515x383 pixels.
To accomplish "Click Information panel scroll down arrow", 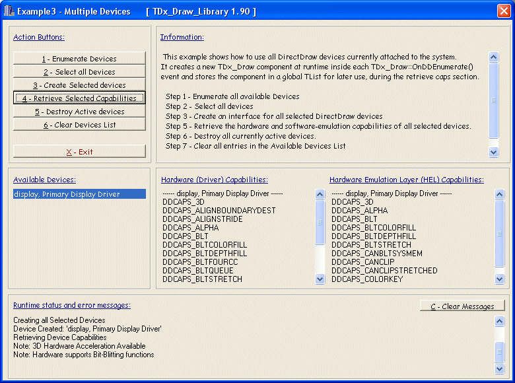I will coord(494,152).
